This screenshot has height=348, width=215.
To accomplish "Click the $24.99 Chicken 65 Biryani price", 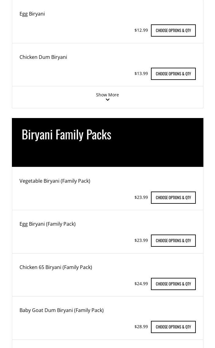I will pos(141,284).
